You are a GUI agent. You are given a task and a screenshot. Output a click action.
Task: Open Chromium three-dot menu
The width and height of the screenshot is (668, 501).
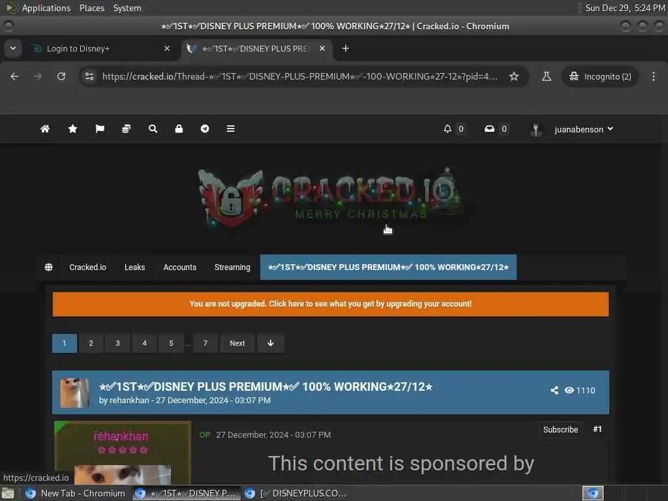[654, 77]
